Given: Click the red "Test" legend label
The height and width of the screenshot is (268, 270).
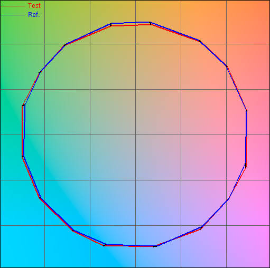Looking at the screenshot, I should pyautogui.click(x=34, y=6).
